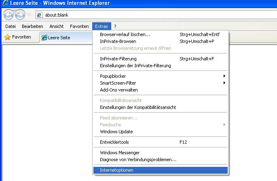Screen dimensions: 277x181
Task: Open the Datei menu
Action: tap(11, 26)
